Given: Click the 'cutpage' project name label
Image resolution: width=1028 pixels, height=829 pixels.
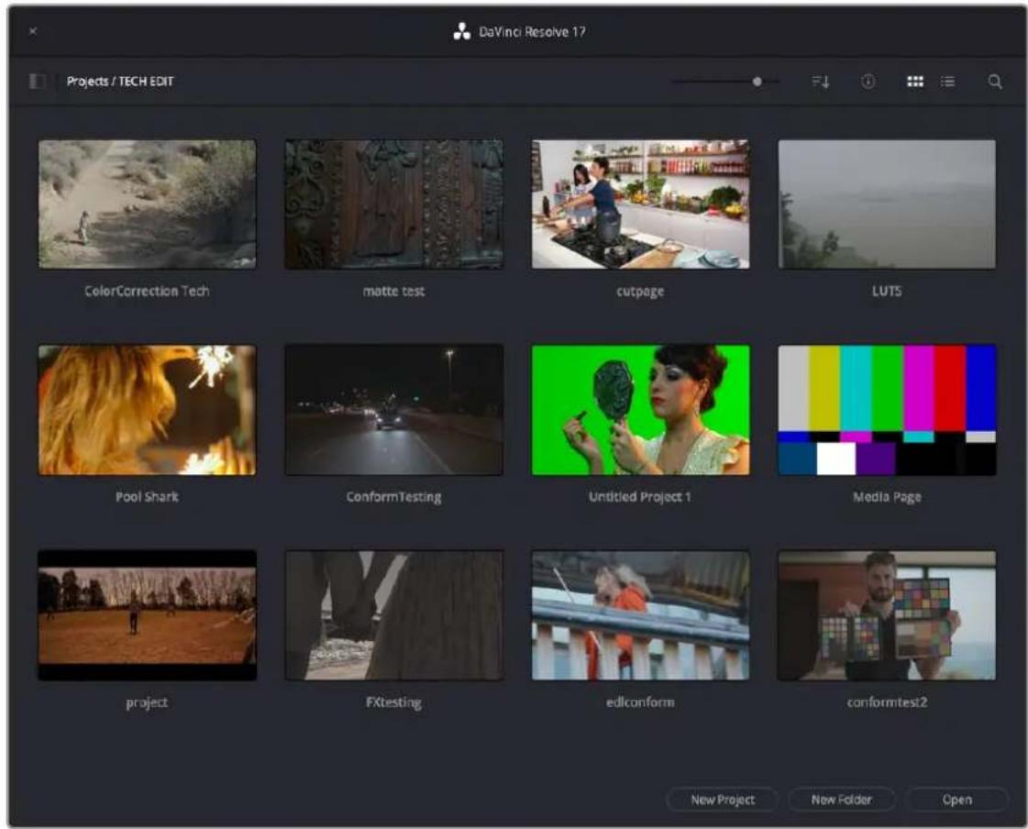Looking at the screenshot, I should coord(640,292).
